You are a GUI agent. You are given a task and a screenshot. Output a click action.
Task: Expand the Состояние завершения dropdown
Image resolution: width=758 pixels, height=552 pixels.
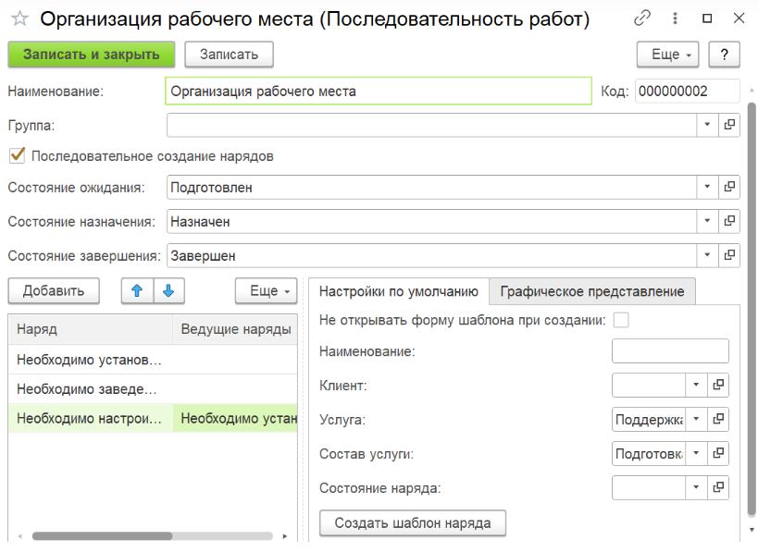tap(707, 255)
